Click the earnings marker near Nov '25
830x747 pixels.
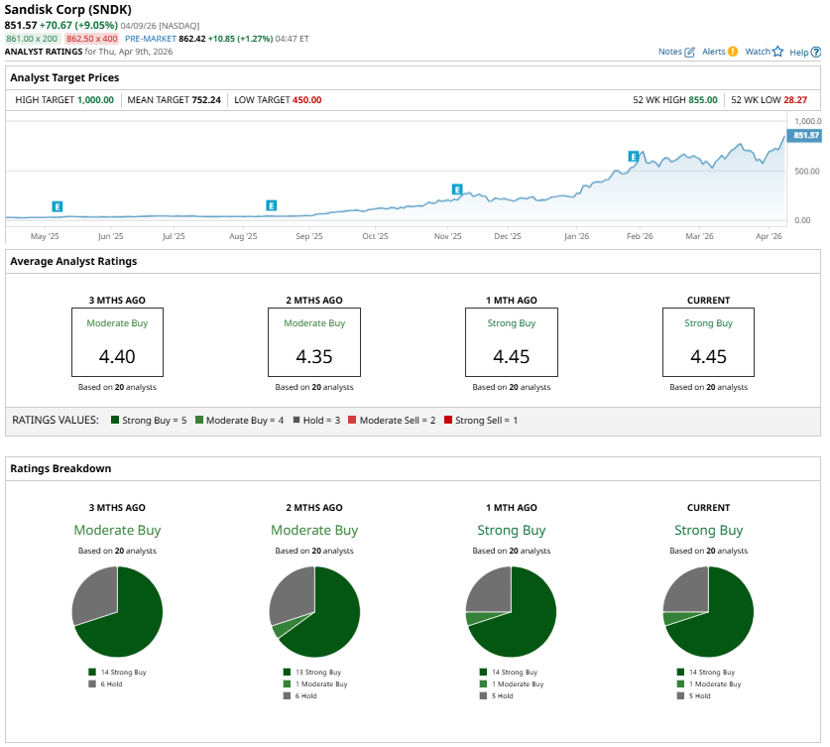(x=457, y=188)
